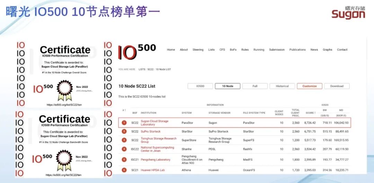Click the Download button
374x183 pixels.
(337, 86)
